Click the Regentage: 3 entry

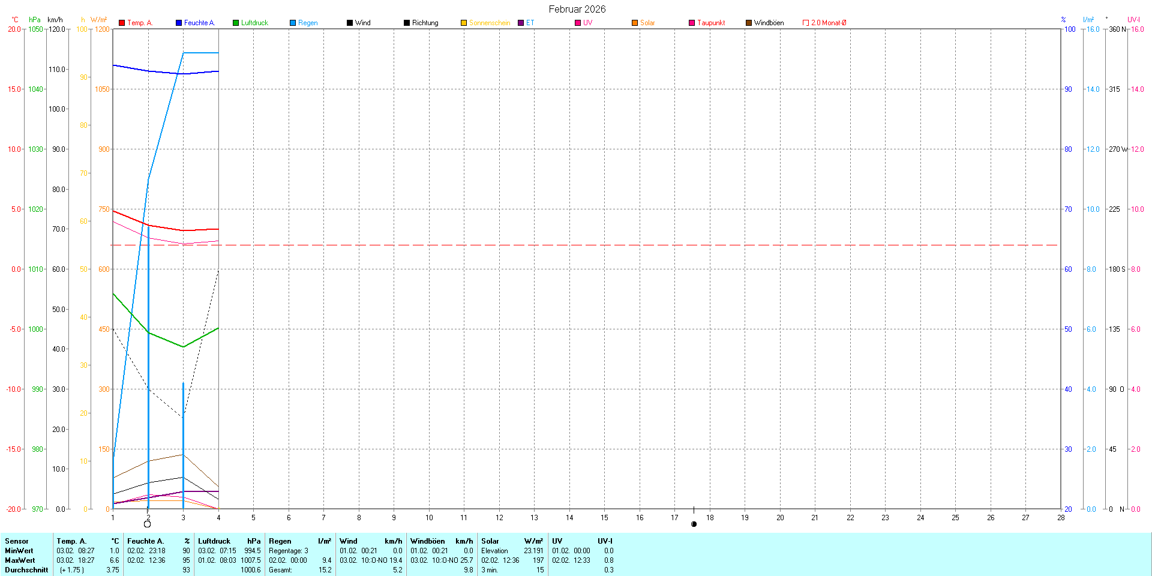289,551
